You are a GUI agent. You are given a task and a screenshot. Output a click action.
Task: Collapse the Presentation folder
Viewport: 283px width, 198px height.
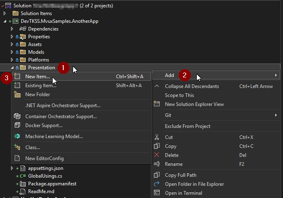coord(12,68)
